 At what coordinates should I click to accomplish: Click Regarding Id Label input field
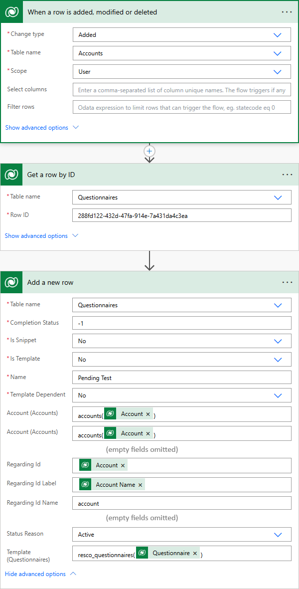[x=182, y=485]
